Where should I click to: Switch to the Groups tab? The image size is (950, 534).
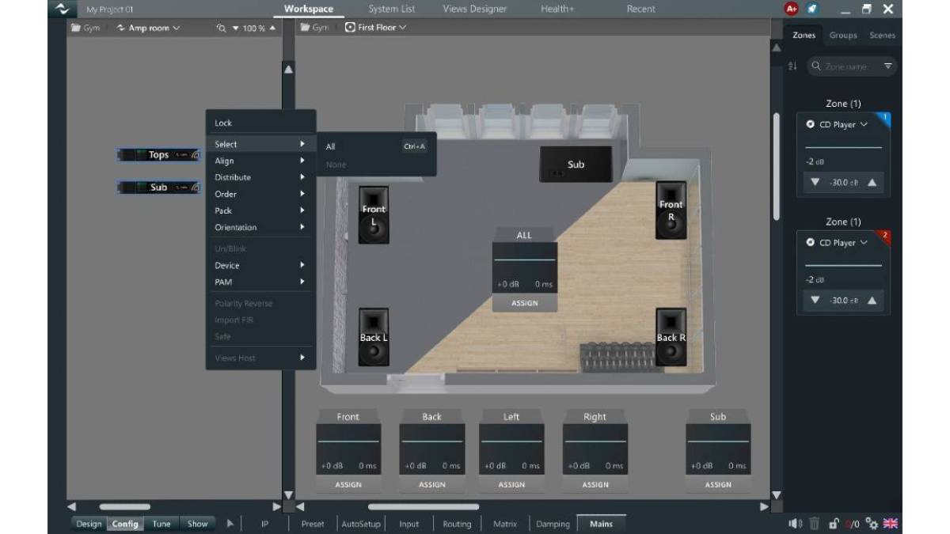pyautogui.click(x=843, y=36)
